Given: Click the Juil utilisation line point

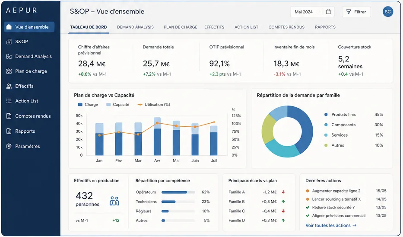Looking at the screenshot, I should (214, 122).
